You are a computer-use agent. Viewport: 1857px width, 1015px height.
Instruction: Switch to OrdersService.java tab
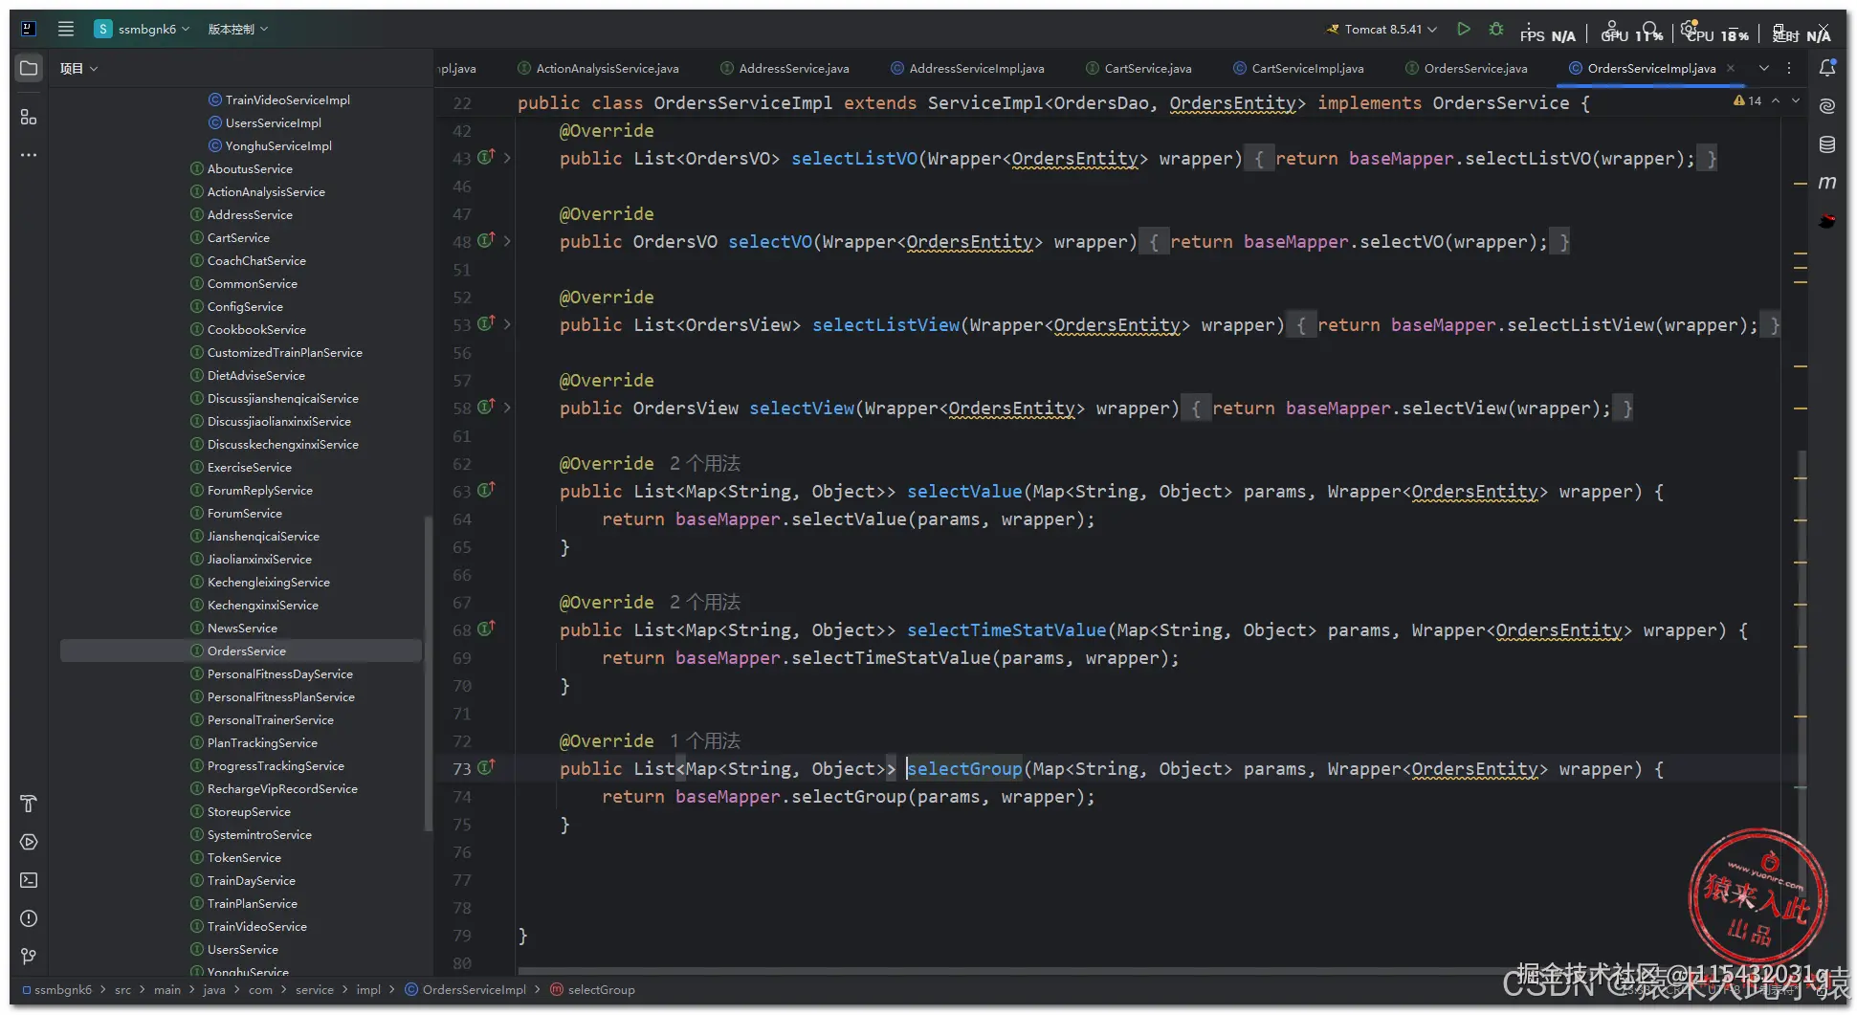click(1467, 68)
